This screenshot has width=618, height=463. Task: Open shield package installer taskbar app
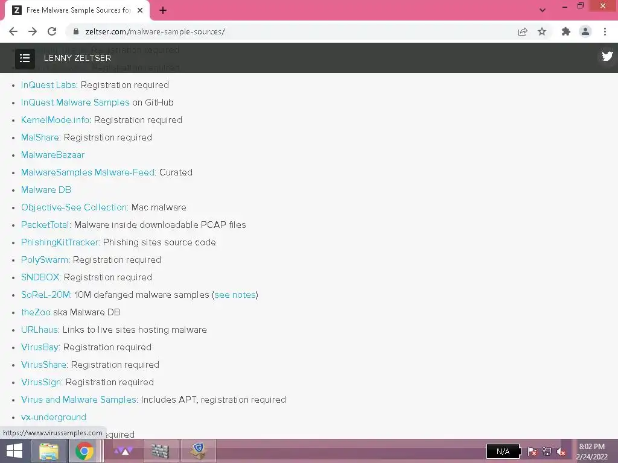click(199, 451)
